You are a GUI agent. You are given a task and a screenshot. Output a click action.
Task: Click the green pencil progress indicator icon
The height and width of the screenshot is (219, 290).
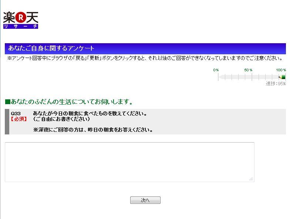coord(282,77)
